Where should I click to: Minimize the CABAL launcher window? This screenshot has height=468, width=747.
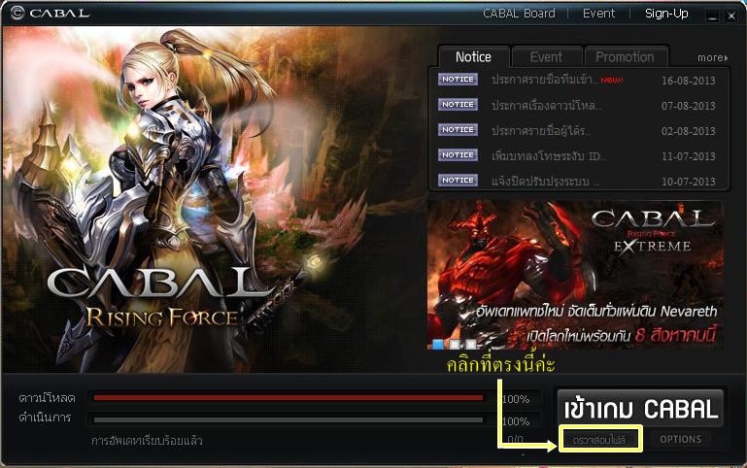pos(712,16)
